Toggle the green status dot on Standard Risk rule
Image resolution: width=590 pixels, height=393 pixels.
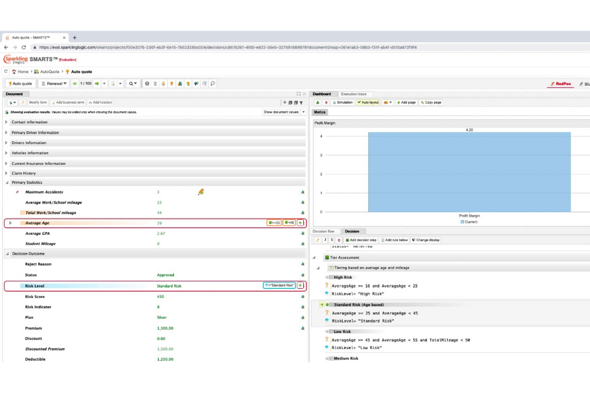[327, 305]
